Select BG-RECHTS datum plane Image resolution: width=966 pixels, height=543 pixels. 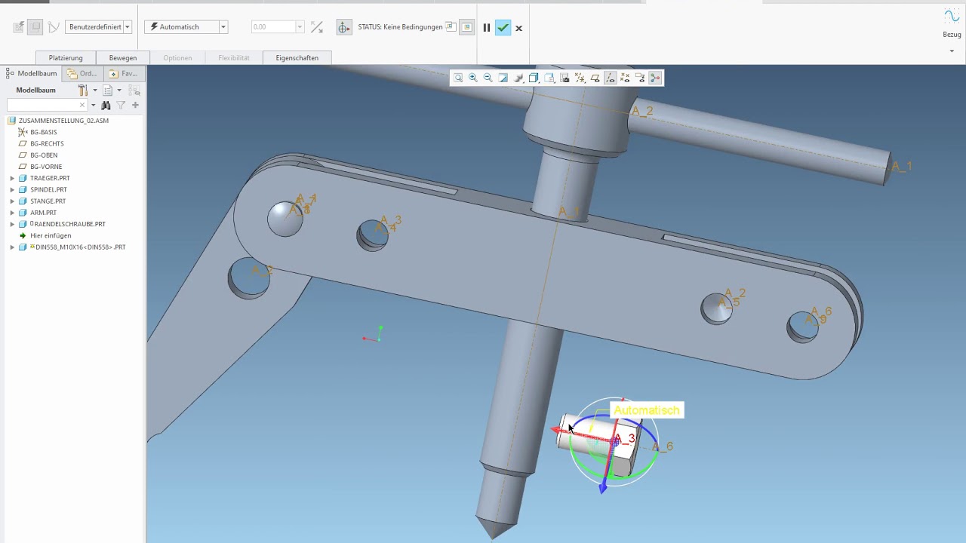coord(47,143)
